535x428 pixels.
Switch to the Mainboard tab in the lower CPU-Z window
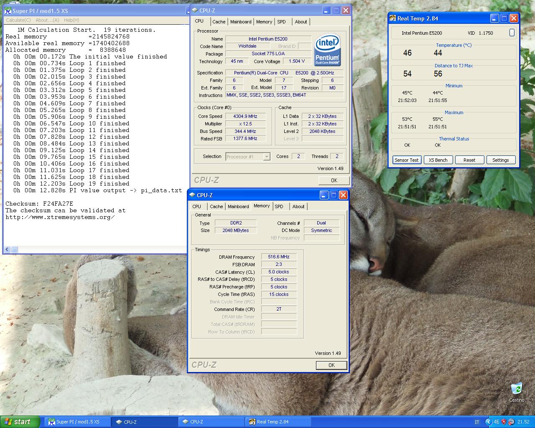tap(238, 206)
